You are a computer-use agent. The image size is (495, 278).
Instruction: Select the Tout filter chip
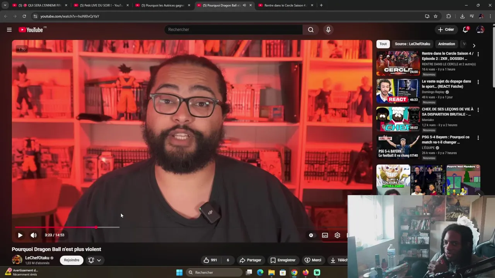383,44
